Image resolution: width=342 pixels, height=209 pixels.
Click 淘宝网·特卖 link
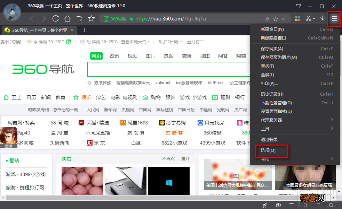coord(21,123)
